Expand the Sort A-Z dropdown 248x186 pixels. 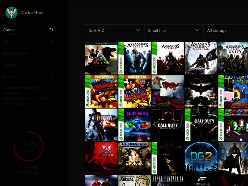[114, 30]
